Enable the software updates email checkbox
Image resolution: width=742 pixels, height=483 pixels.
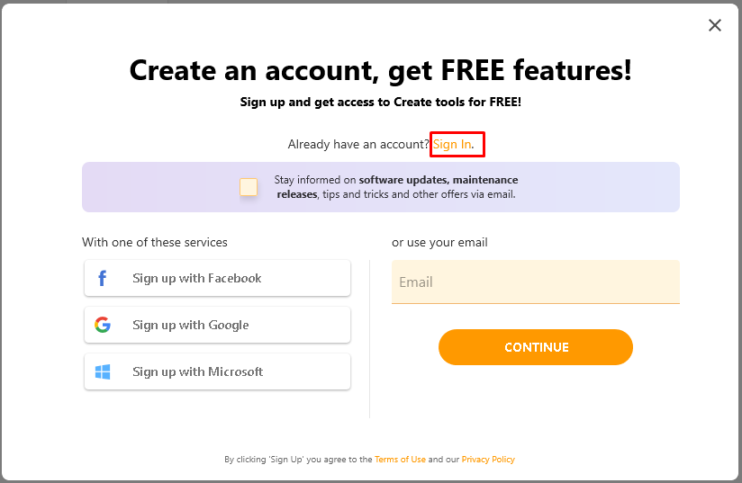tap(249, 187)
